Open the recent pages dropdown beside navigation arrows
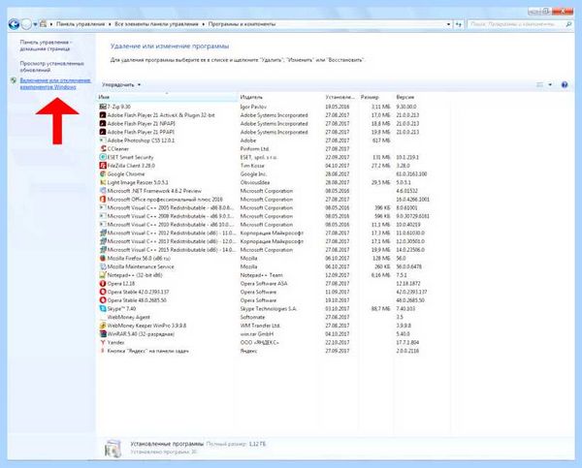Image resolution: width=582 pixels, height=468 pixels. (x=35, y=24)
